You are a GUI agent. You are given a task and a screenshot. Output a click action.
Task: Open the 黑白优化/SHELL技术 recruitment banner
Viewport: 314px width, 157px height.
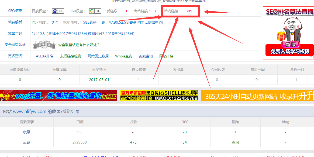click(159, 96)
